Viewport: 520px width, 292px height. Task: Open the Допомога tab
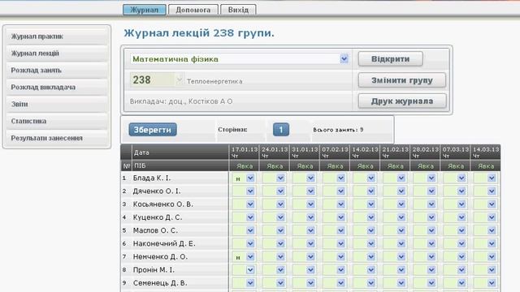[193, 10]
